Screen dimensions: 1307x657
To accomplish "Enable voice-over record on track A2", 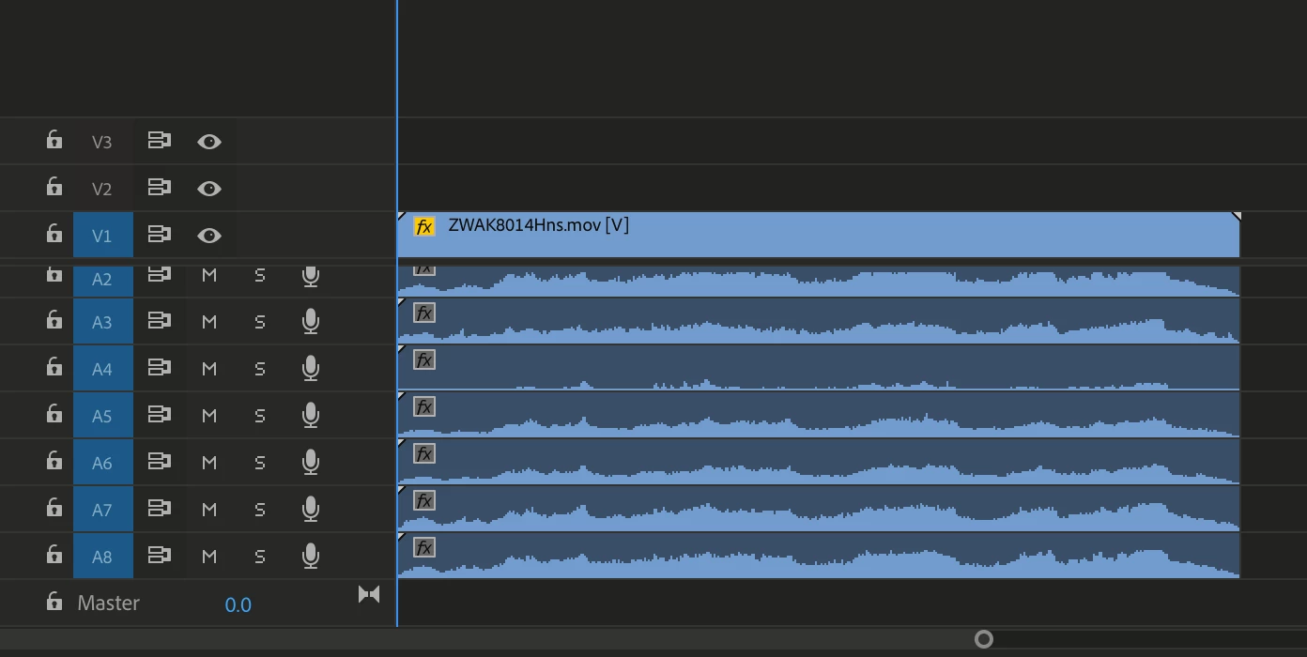I will point(311,277).
